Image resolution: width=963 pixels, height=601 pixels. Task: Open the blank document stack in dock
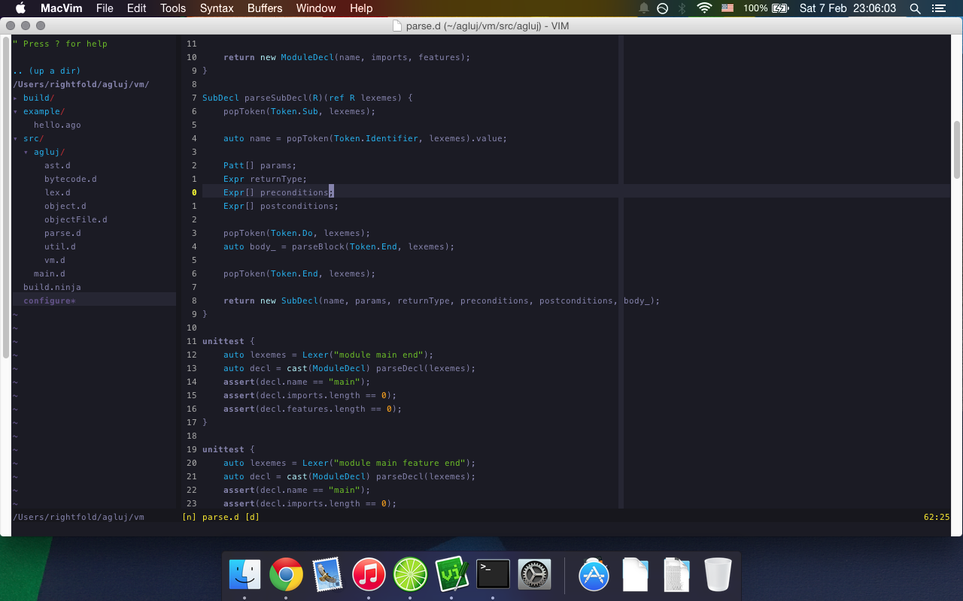point(635,575)
